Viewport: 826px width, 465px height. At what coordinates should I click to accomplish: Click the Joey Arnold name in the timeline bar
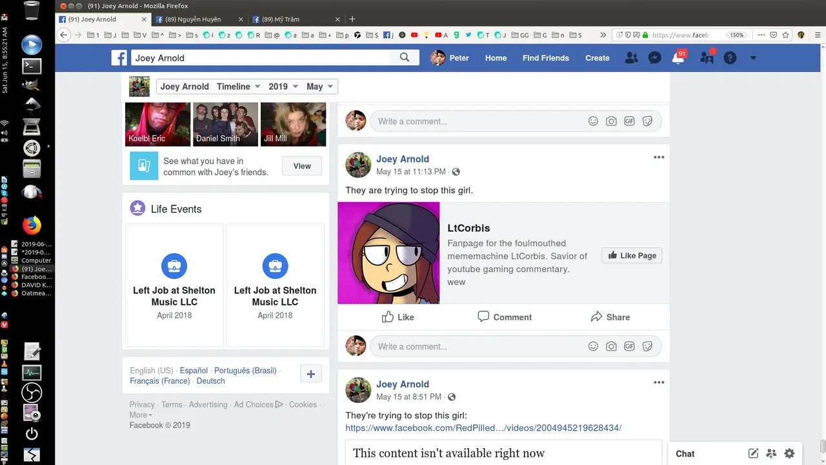(185, 87)
